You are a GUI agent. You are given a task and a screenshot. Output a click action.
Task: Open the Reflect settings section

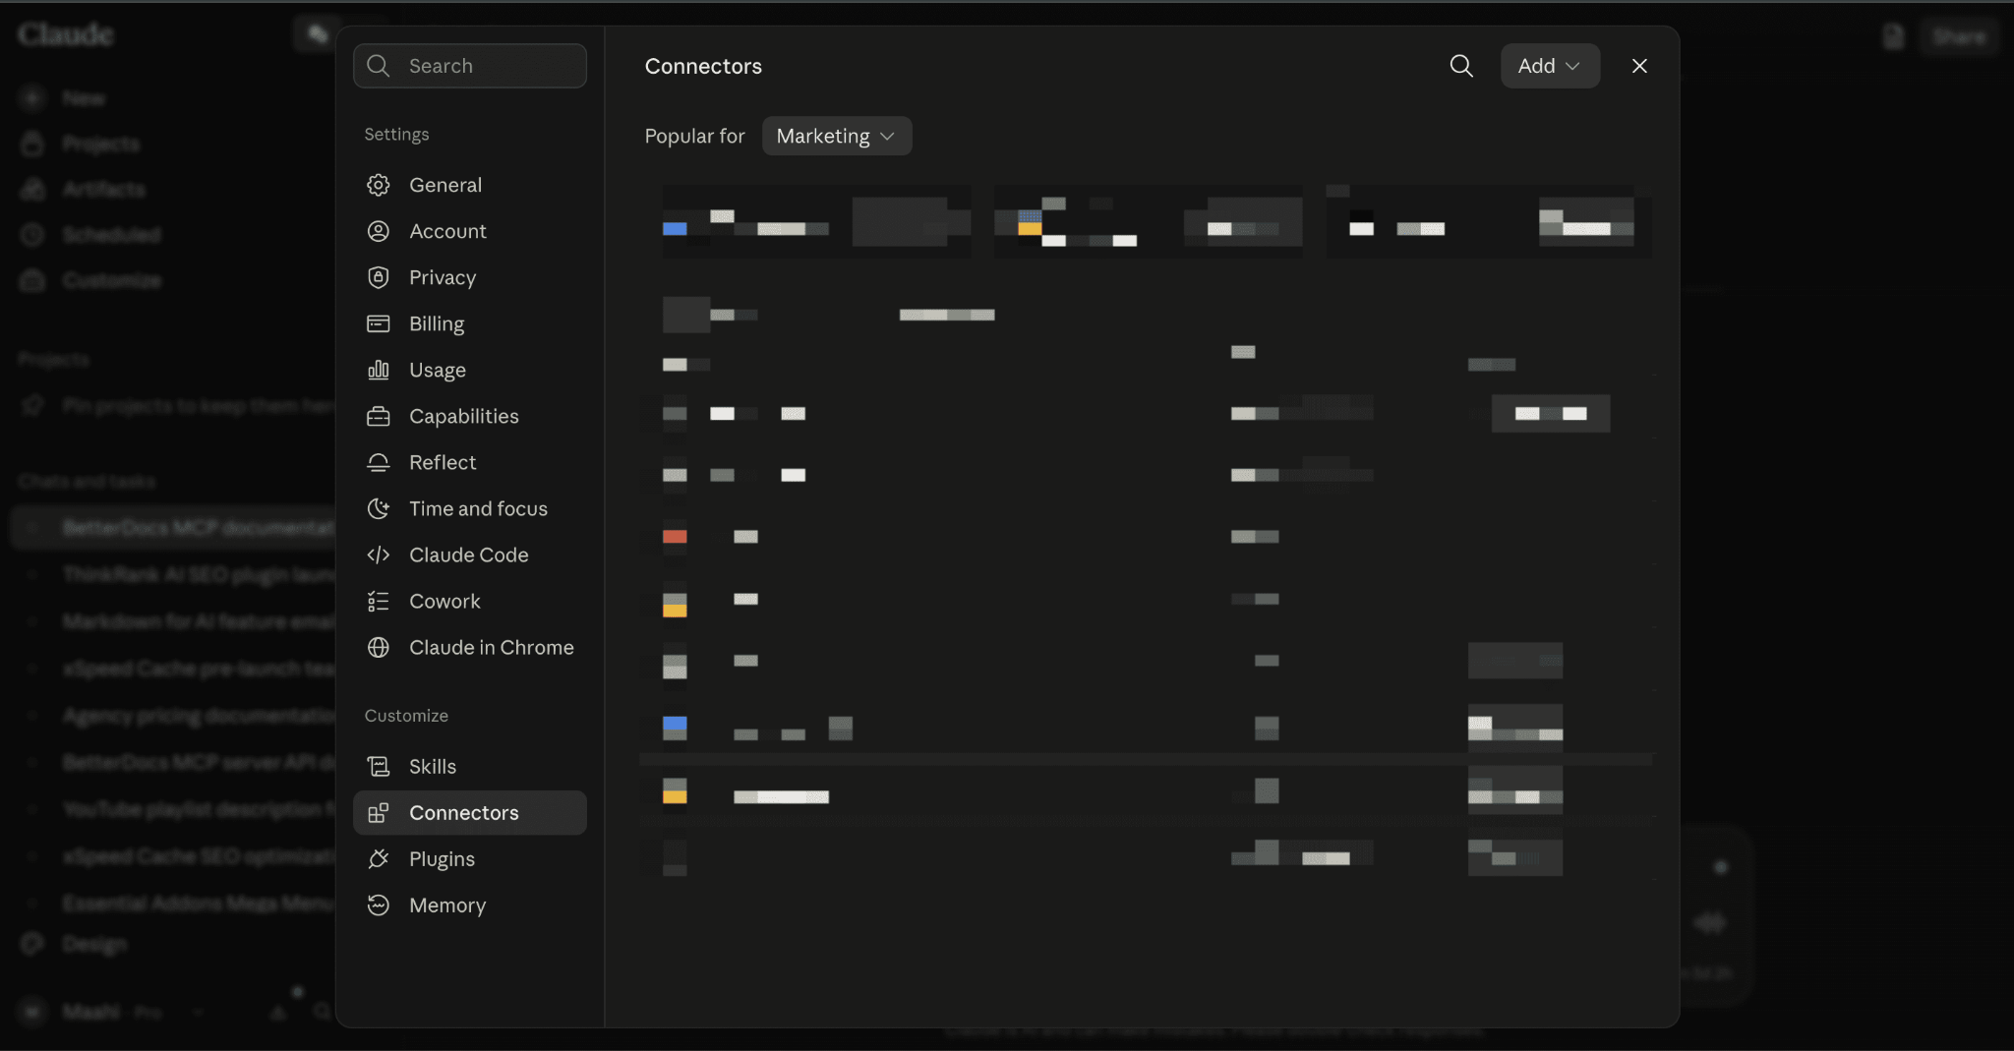pyautogui.click(x=469, y=462)
